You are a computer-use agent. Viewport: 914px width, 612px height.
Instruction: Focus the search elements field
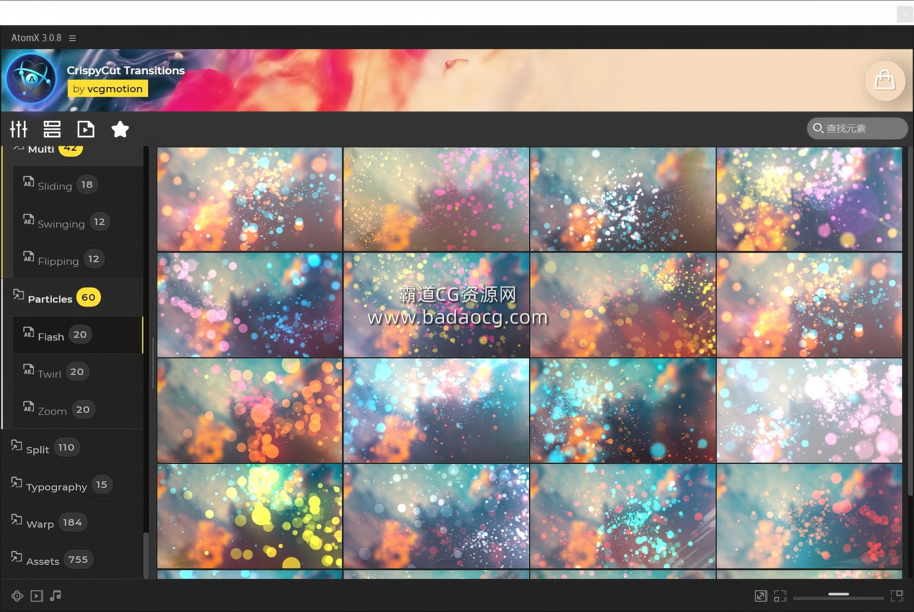857,128
